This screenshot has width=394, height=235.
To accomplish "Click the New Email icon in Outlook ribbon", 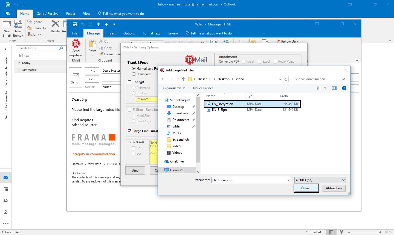I will (x=7, y=24).
